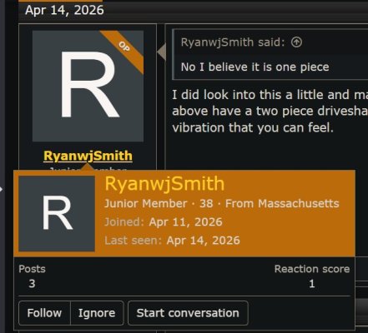
Task: Open the underlined RyanwjSmith username link
Action: [x=88, y=156]
